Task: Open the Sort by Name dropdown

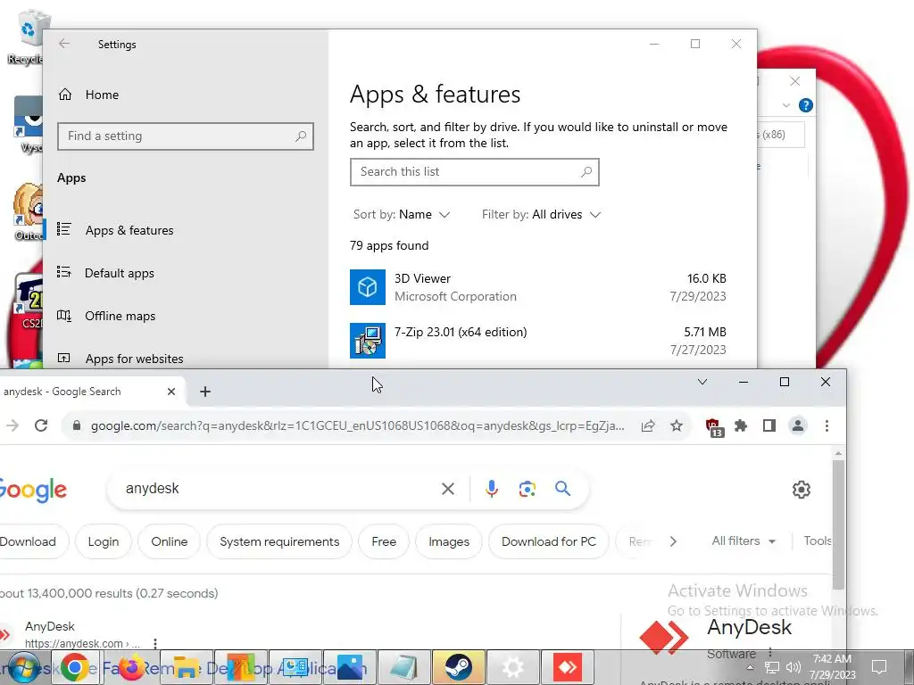Action: 402,214
